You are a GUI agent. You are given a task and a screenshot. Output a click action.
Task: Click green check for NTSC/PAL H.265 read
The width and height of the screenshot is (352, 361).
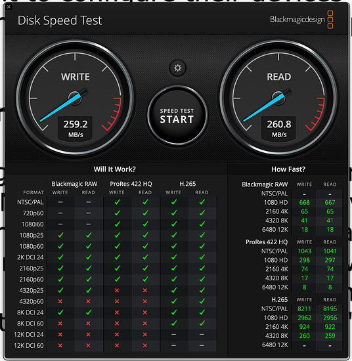[202, 202]
